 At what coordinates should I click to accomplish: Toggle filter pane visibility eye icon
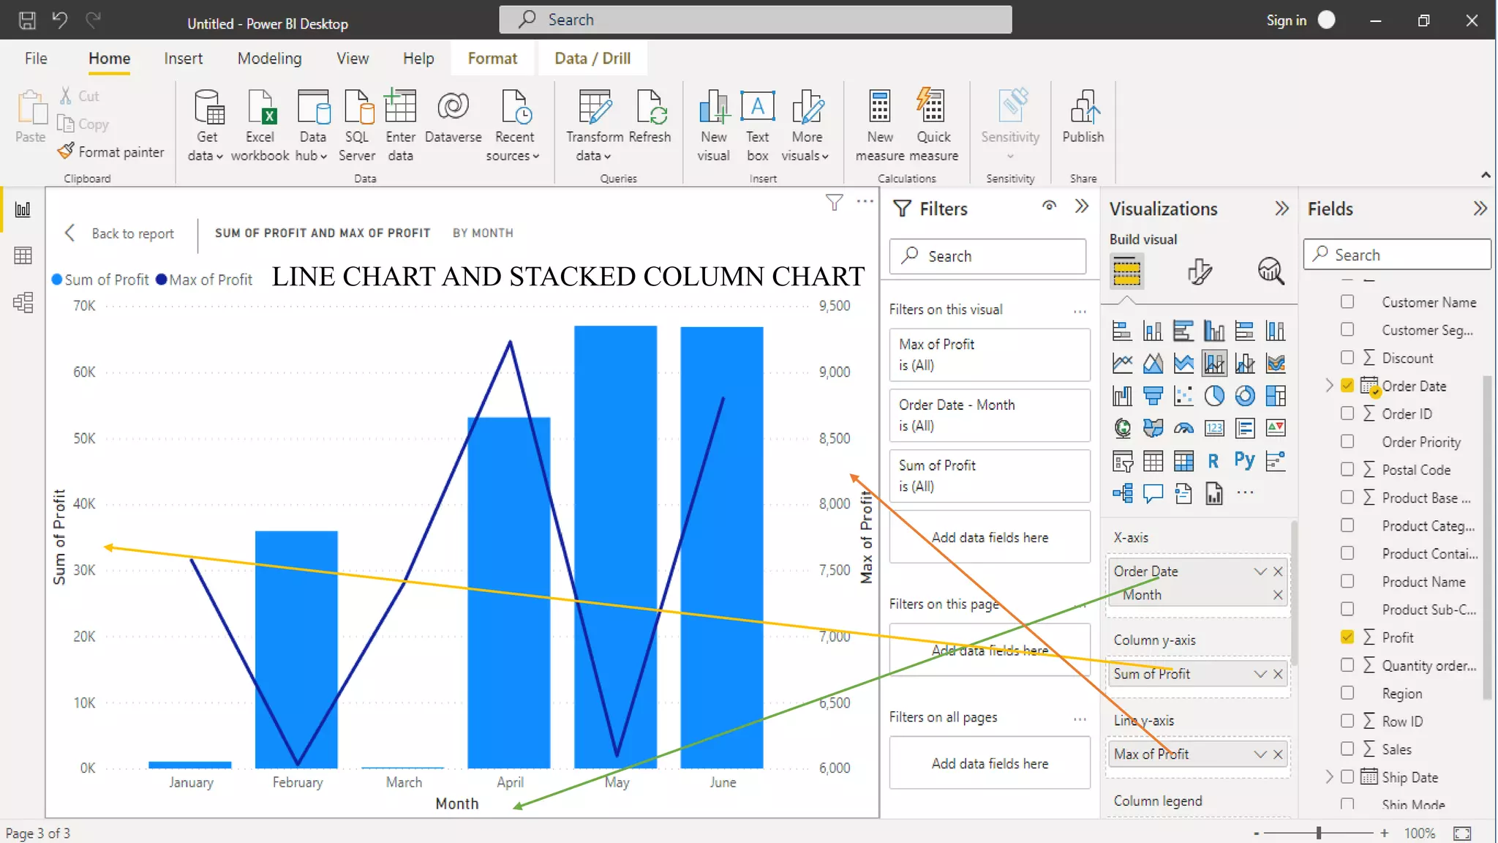coord(1049,206)
